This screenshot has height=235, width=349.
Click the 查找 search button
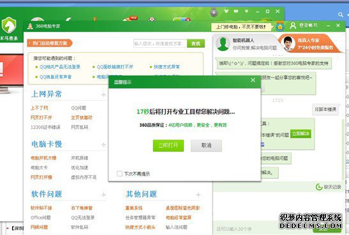196,43
